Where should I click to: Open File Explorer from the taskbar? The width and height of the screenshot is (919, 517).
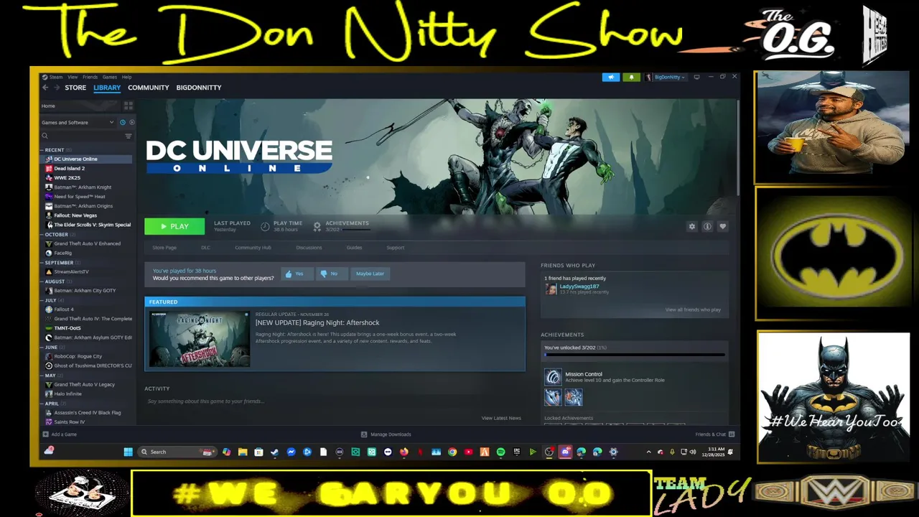243,452
